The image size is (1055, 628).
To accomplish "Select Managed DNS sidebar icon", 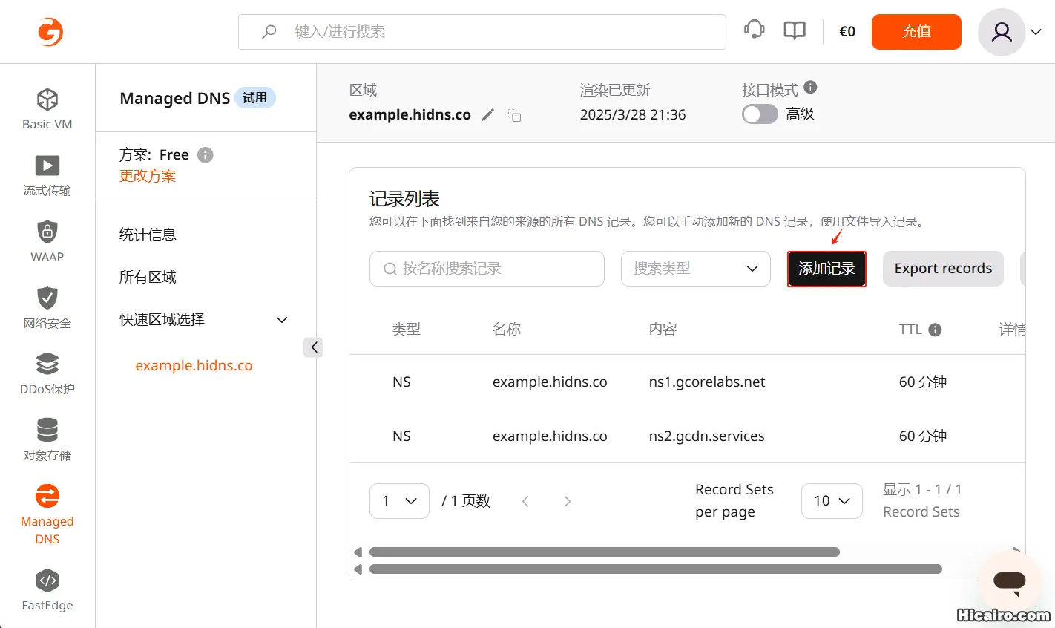I will pyautogui.click(x=47, y=496).
